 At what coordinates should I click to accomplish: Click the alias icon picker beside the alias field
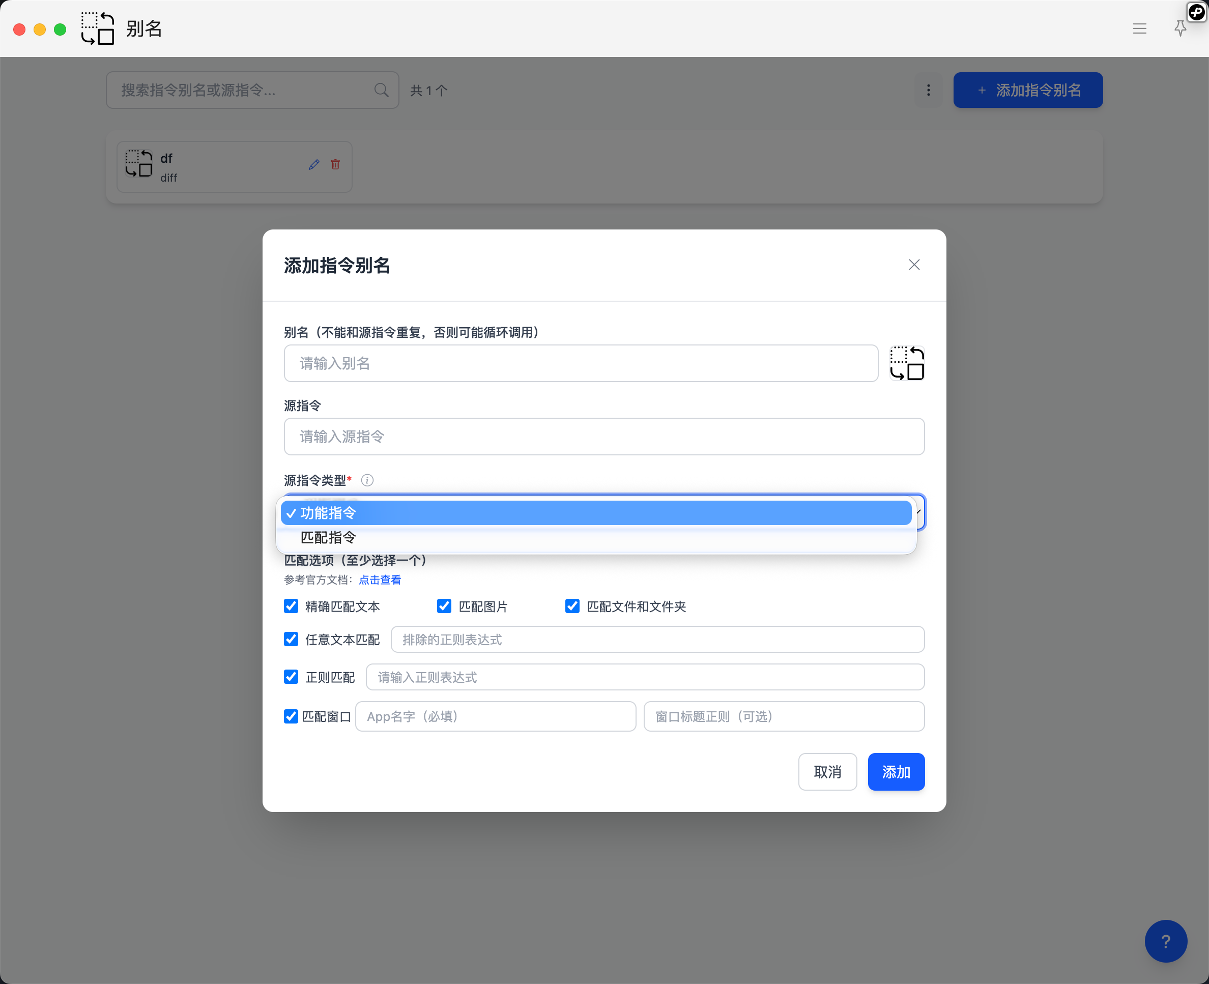click(x=906, y=363)
